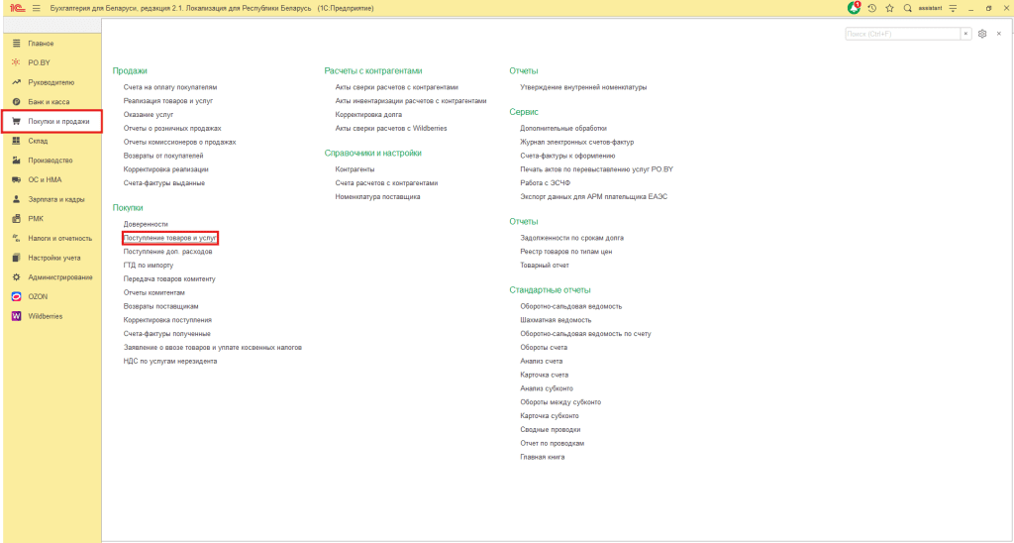Image resolution: width=1014 pixels, height=543 pixels.
Task: Open the notifications bell icon
Action: coord(855,8)
